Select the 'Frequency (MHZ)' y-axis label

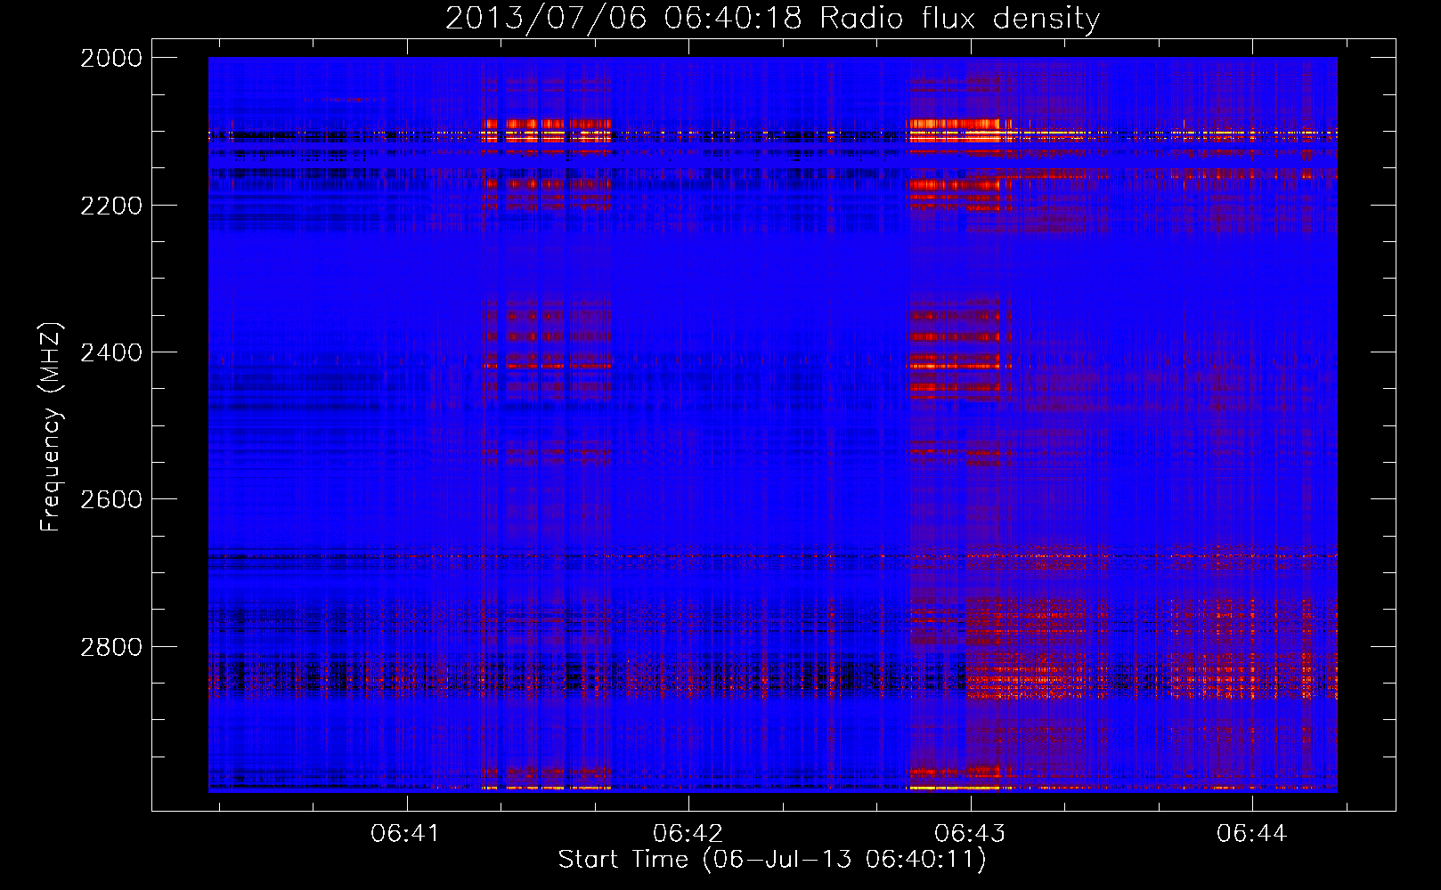coord(51,427)
